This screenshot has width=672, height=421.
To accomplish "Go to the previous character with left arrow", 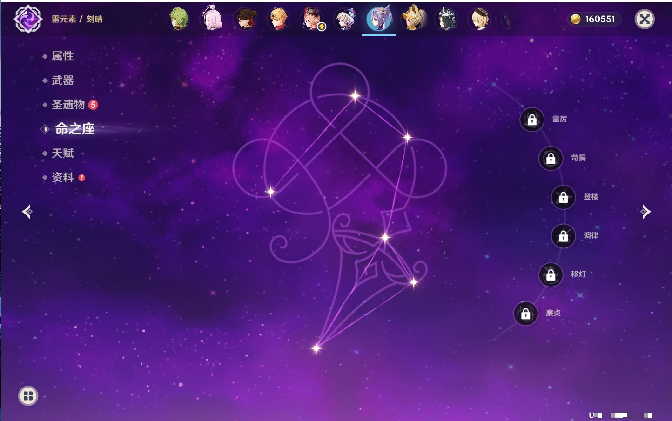I will [27, 212].
